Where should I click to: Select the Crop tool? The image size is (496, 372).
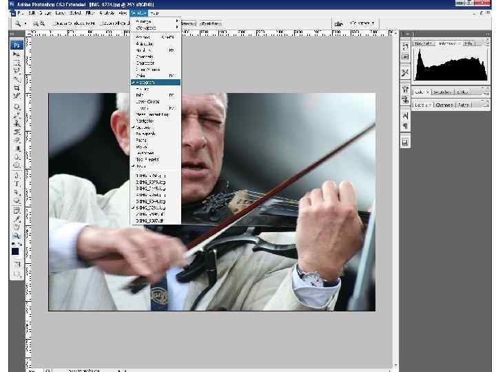click(x=17, y=88)
